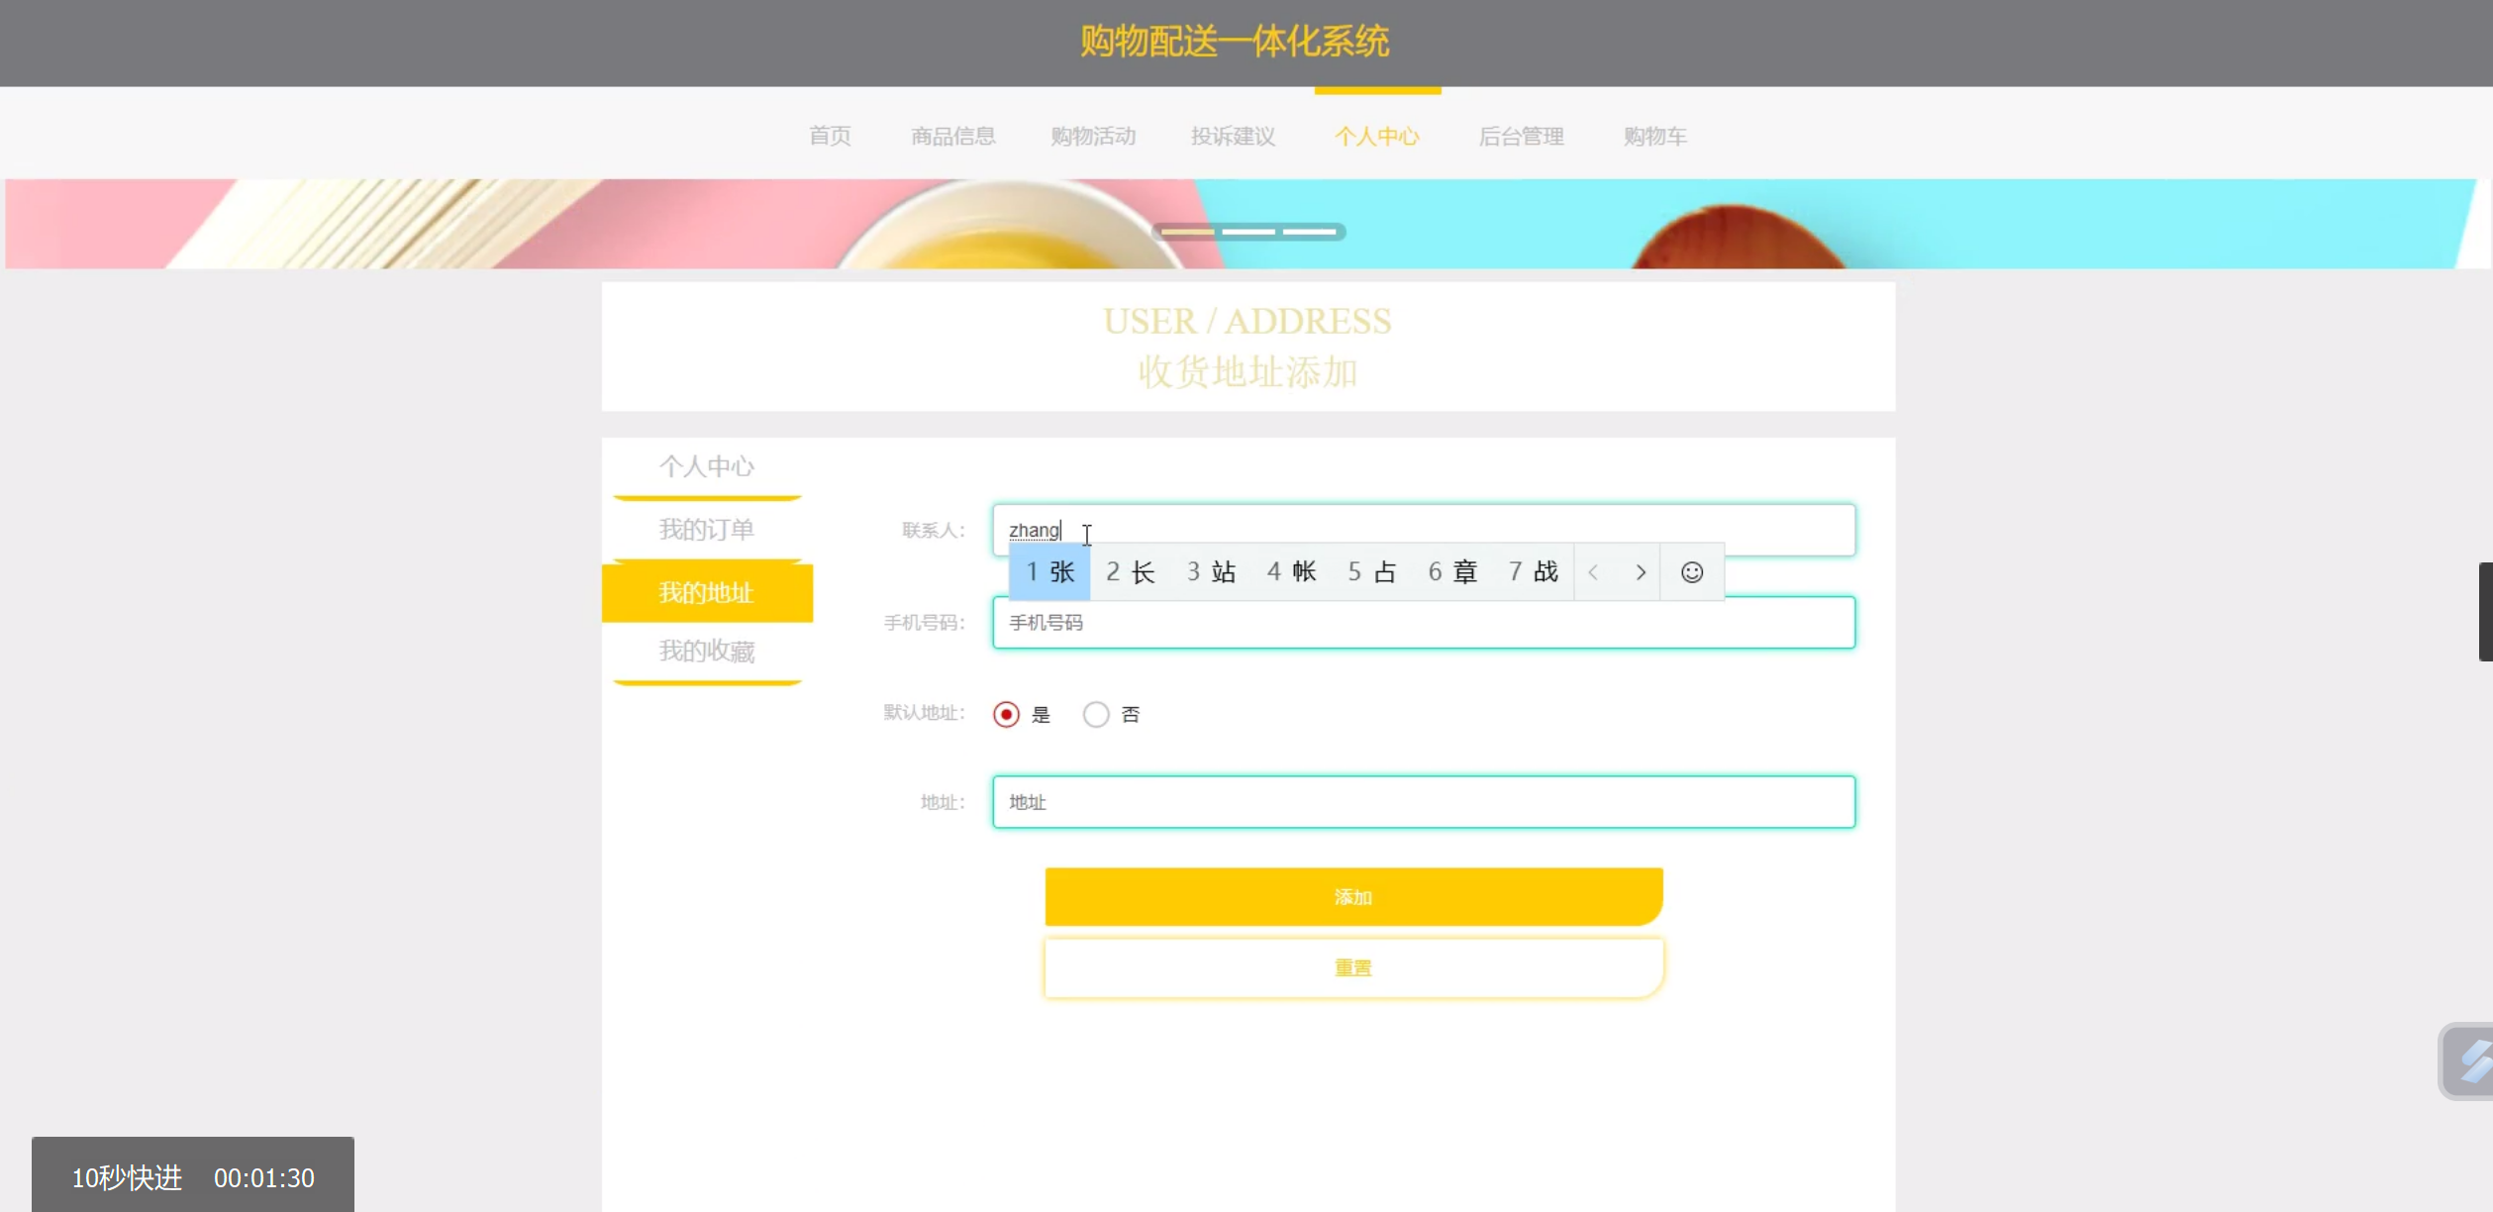Viewport: 2493px width, 1212px height.
Task: Go to next IME candidate page
Action: pos(1640,572)
